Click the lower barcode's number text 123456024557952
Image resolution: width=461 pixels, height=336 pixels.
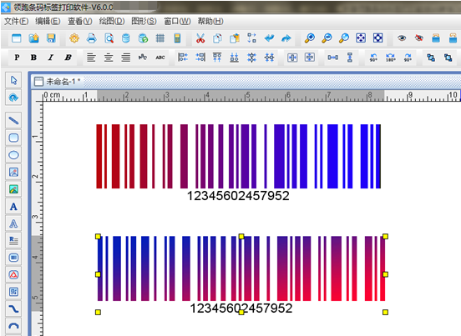tap(241, 308)
